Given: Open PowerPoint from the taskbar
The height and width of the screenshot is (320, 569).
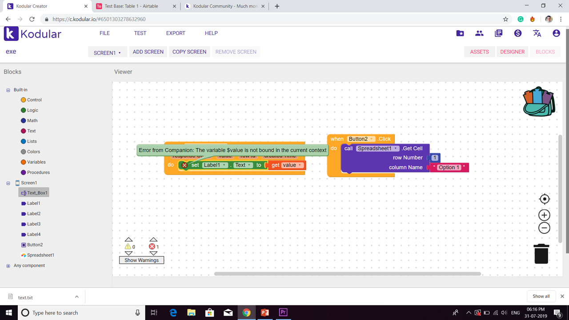Looking at the screenshot, I should coord(265,312).
